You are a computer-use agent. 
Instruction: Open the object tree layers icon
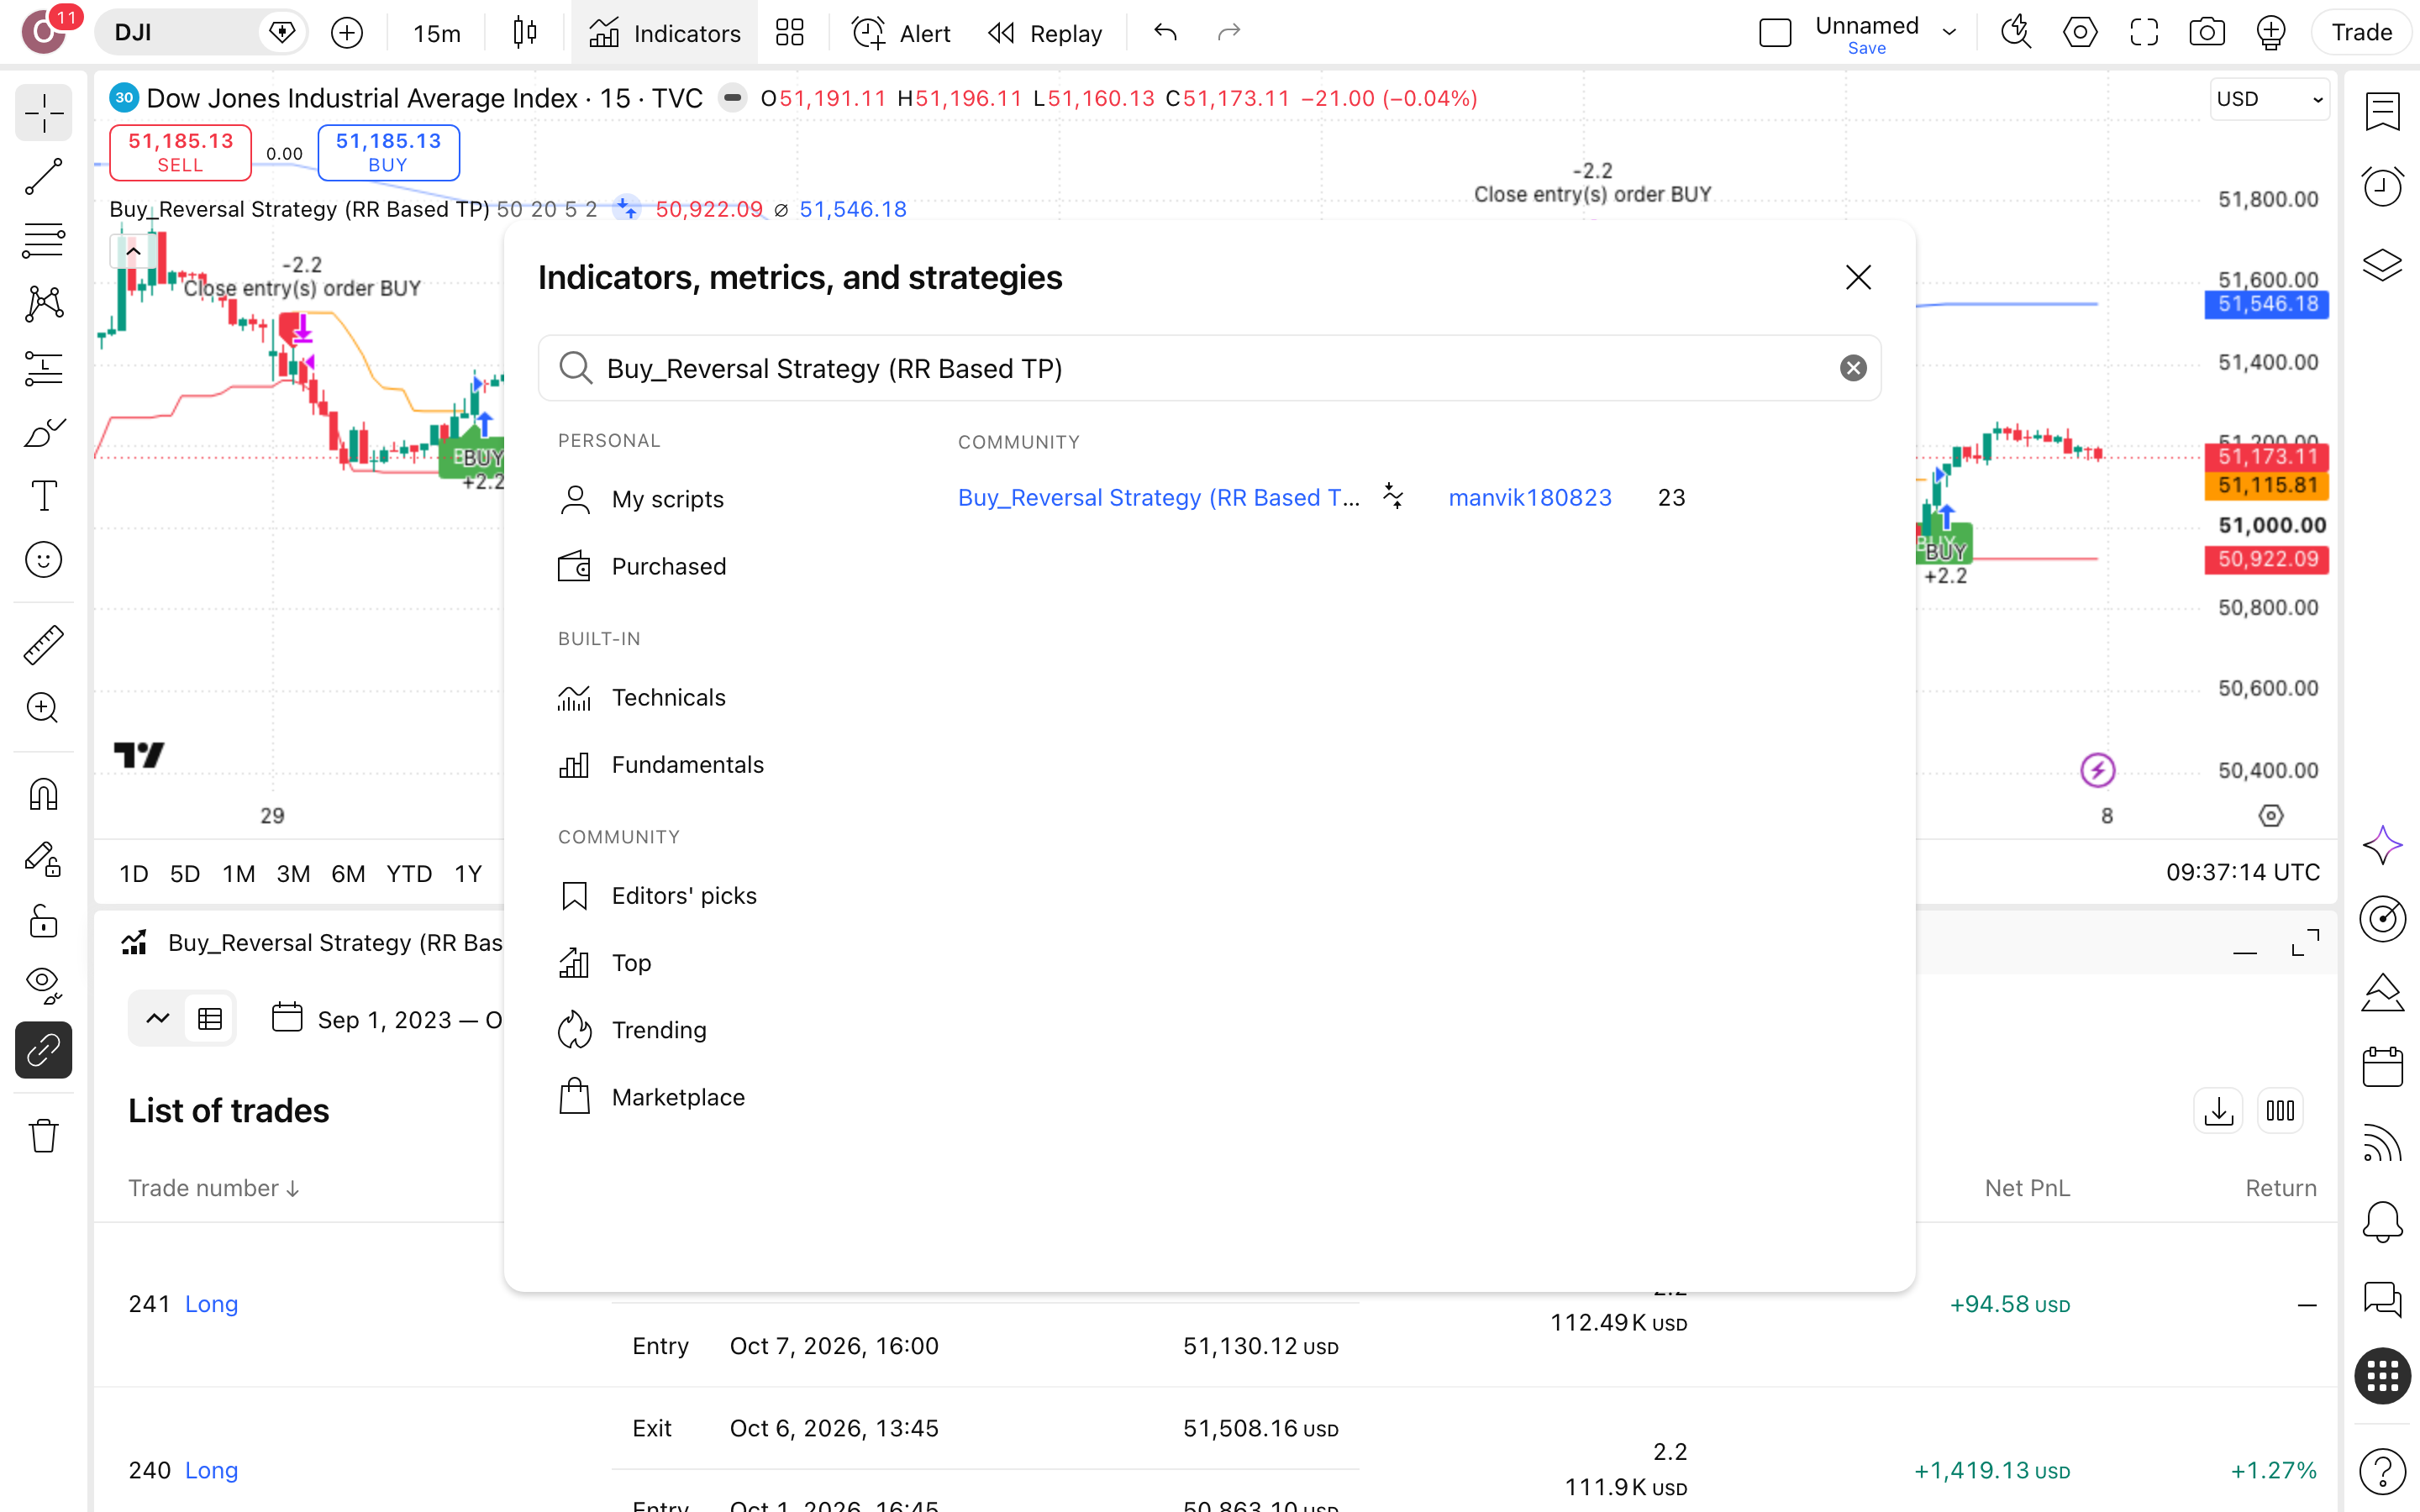pyautogui.click(x=2383, y=265)
